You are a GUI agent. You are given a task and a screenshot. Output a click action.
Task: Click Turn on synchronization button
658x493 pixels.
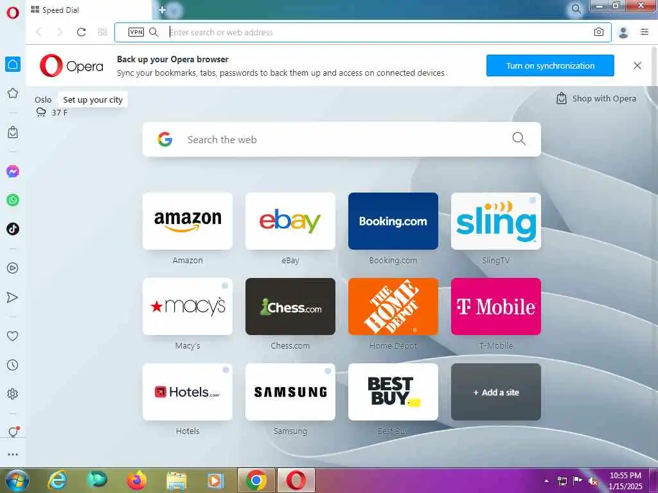tap(550, 65)
